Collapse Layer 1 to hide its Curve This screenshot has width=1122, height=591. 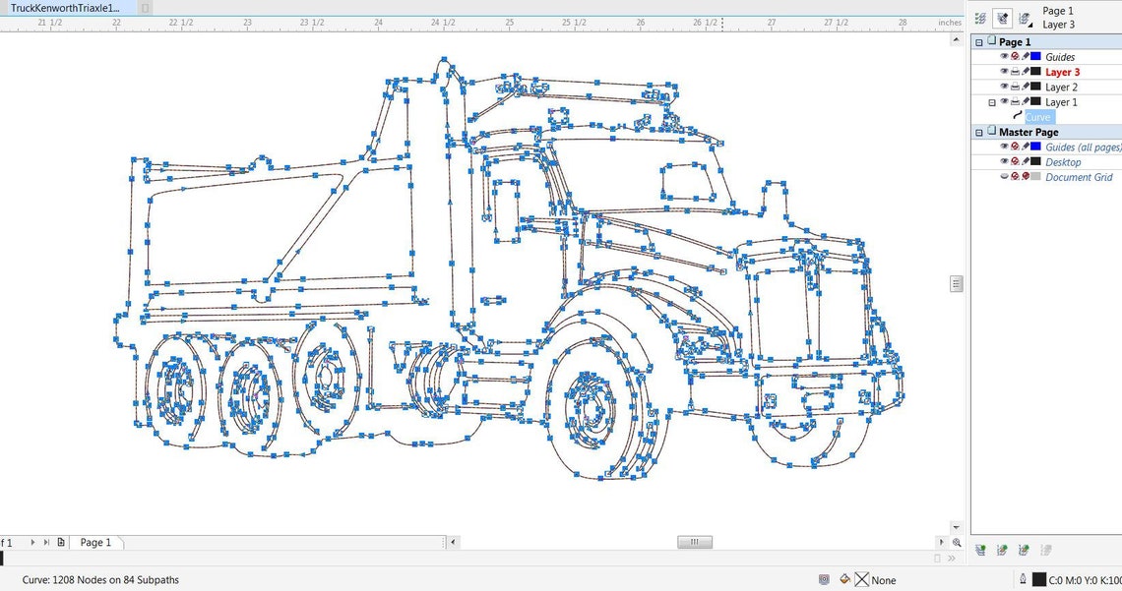(x=992, y=102)
